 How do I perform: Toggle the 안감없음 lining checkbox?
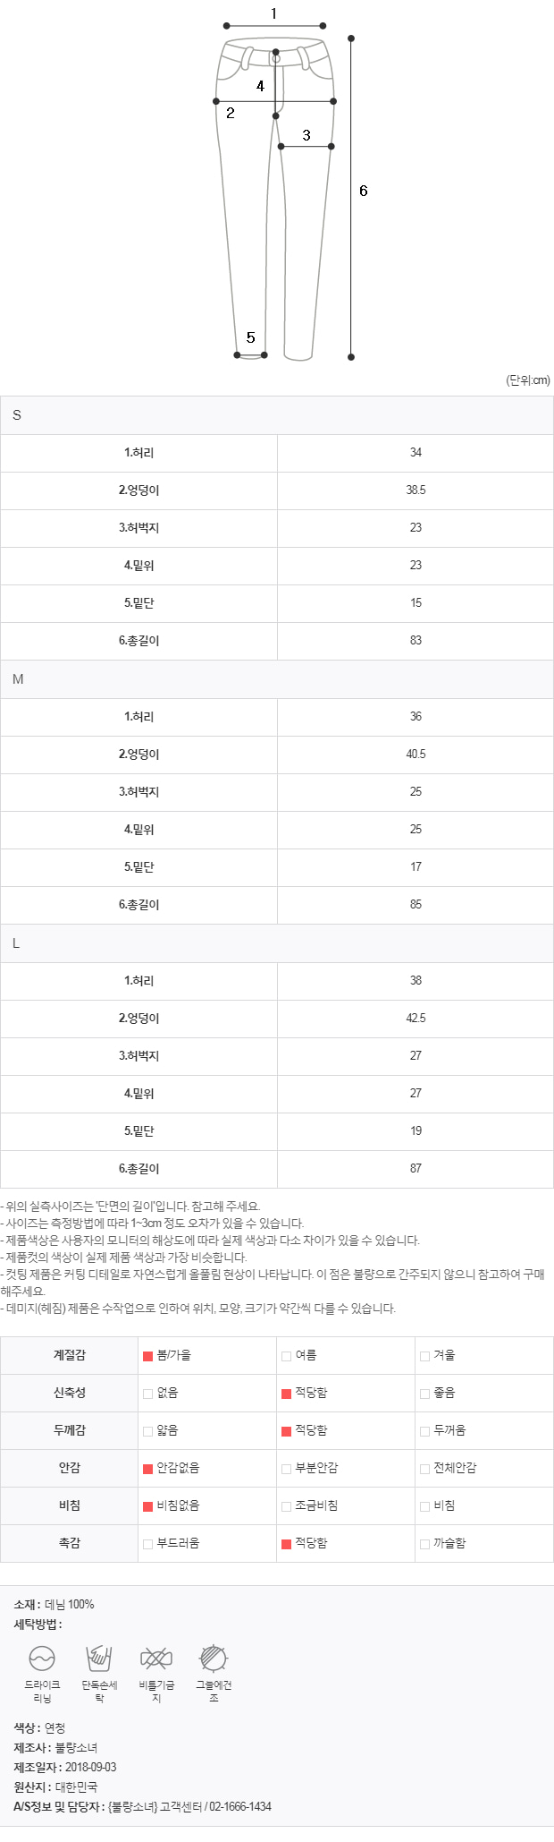(x=148, y=1469)
